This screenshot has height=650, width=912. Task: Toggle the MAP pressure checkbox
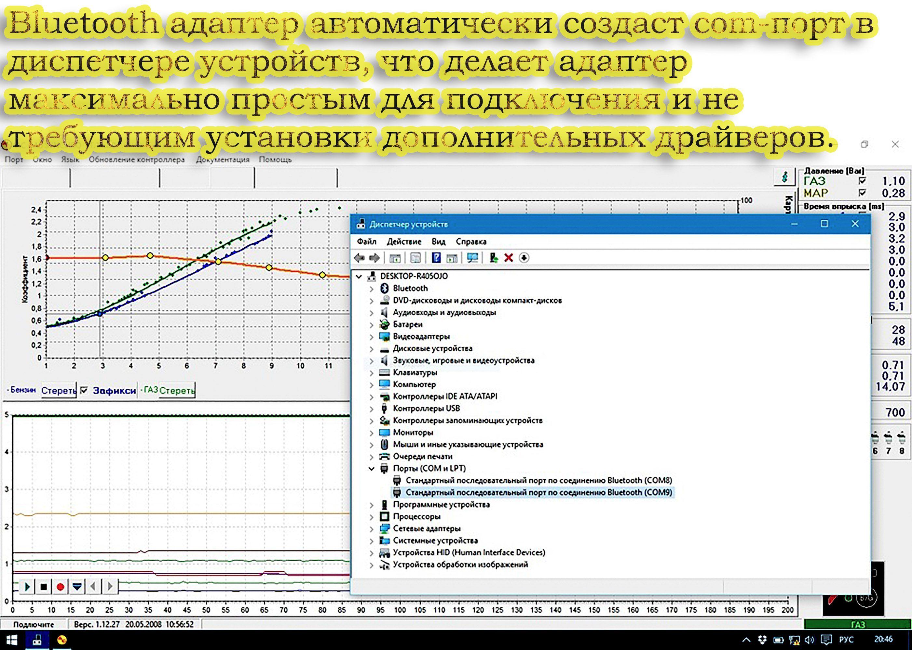click(862, 193)
